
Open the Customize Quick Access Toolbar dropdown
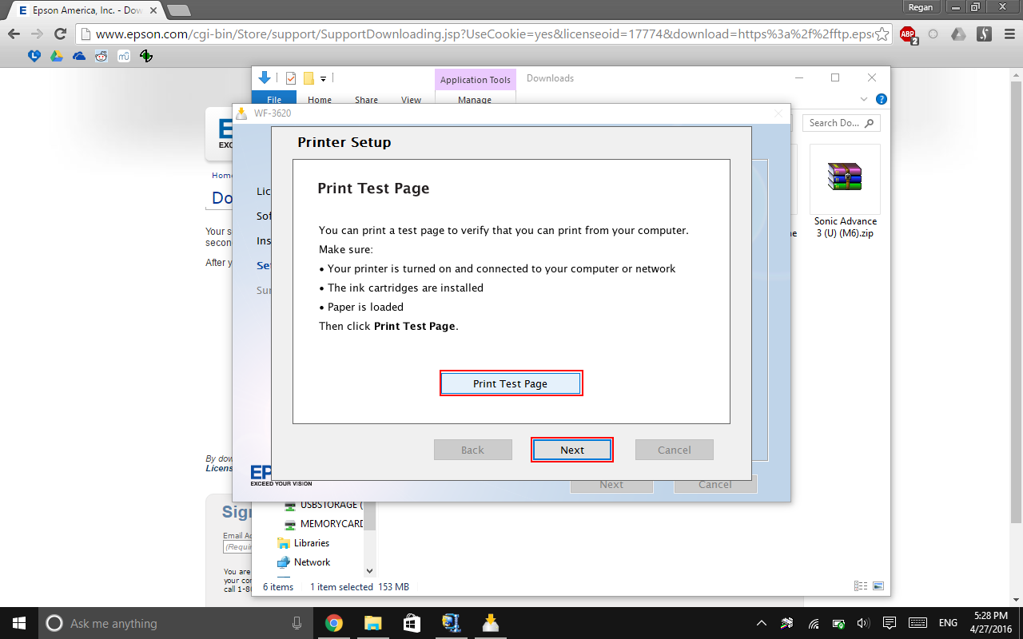tap(324, 78)
